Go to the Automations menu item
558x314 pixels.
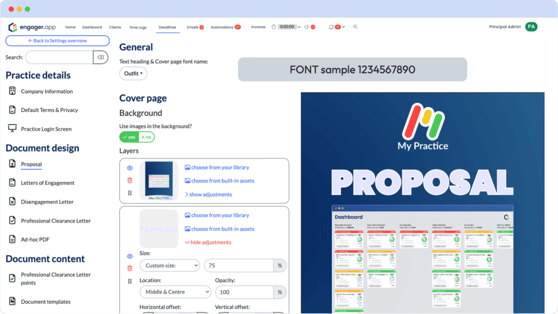tap(222, 27)
